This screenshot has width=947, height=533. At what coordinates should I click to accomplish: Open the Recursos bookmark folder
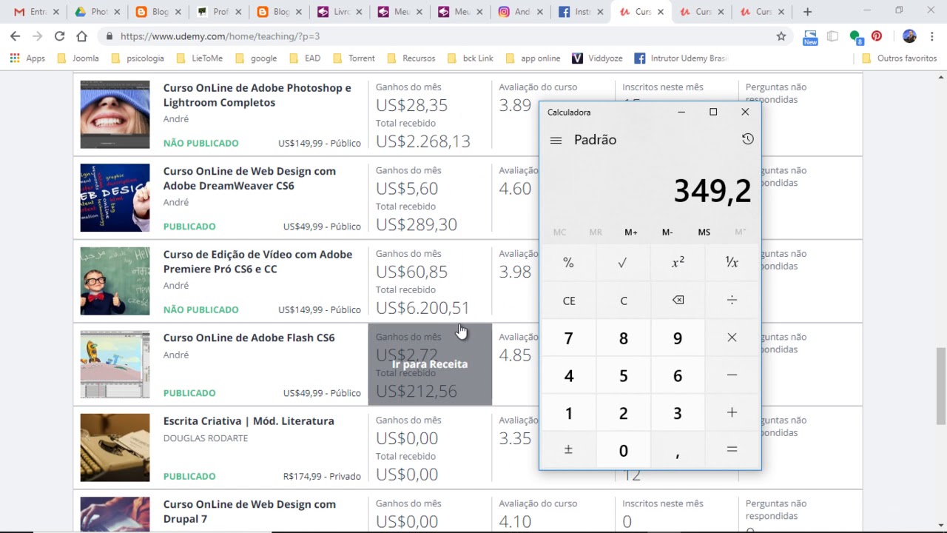(412, 58)
